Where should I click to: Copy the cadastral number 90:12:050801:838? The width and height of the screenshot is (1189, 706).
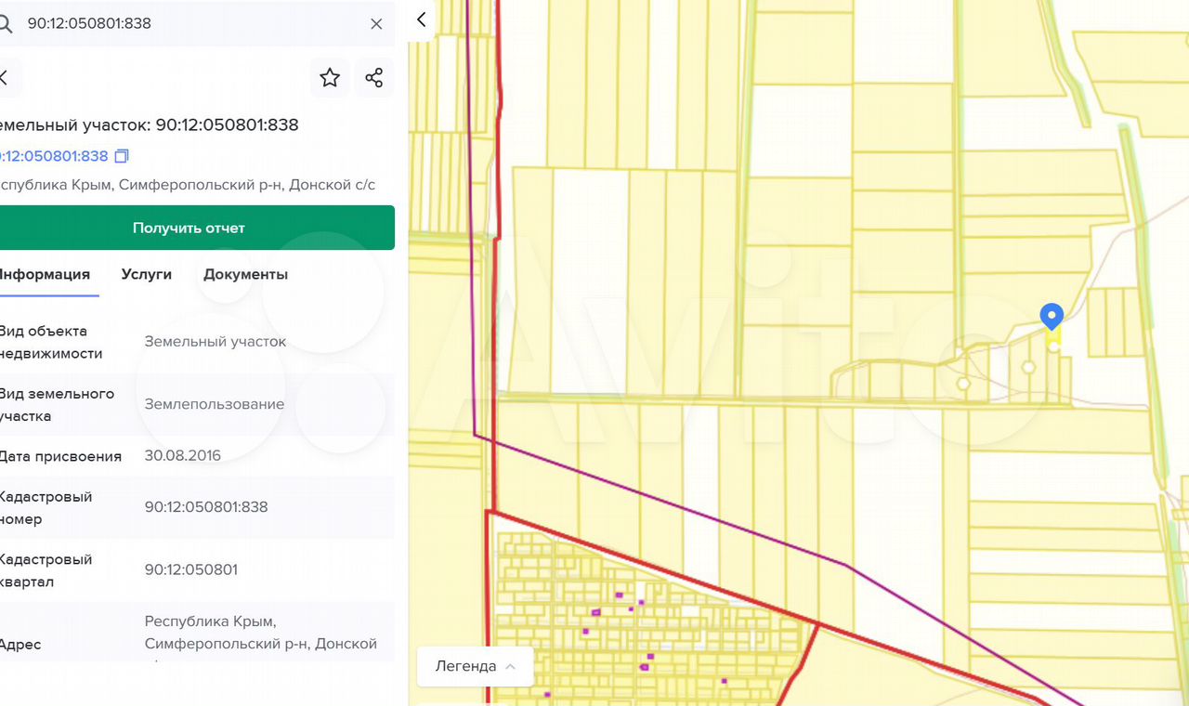(x=122, y=156)
